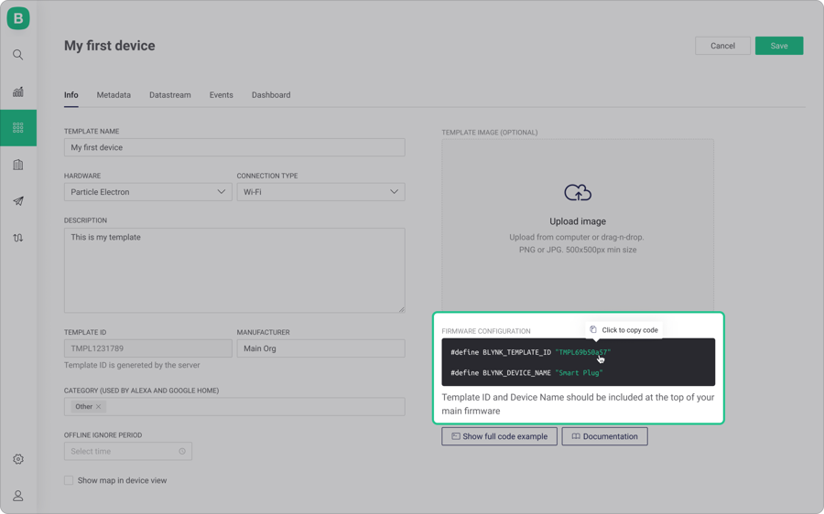Open the analytics chart icon in sidebar
Image resolution: width=824 pixels, height=514 pixels.
[18, 91]
